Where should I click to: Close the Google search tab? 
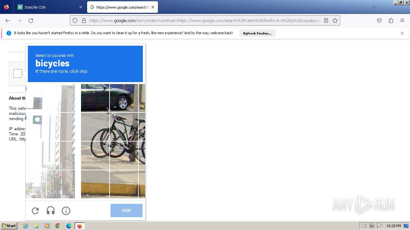click(153, 7)
